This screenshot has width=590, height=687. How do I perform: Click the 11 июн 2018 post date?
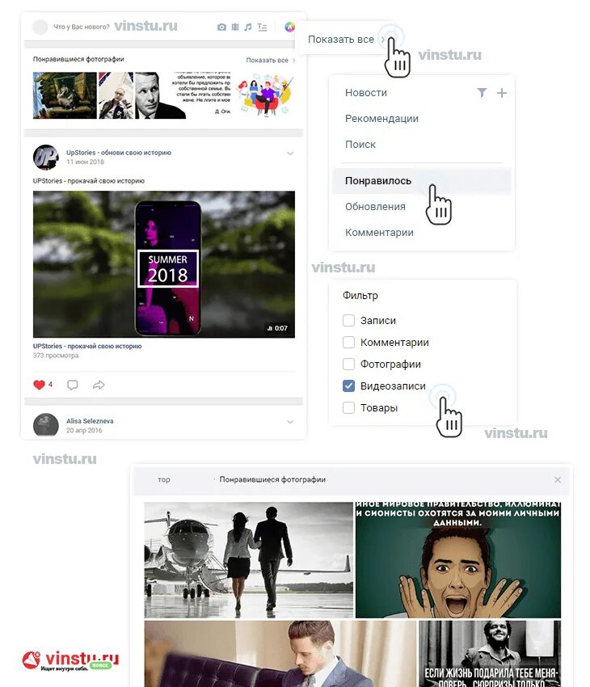point(85,162)
